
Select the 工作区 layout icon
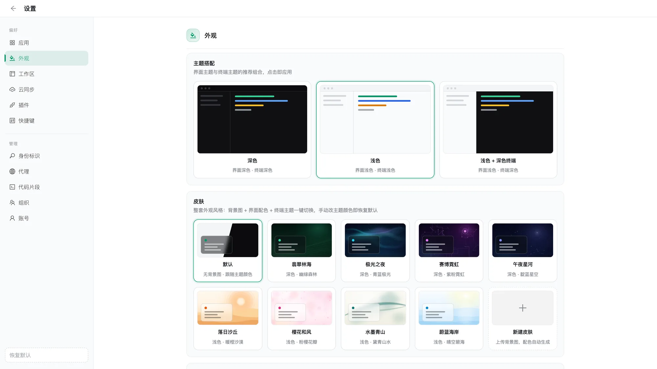coord(12,74)
